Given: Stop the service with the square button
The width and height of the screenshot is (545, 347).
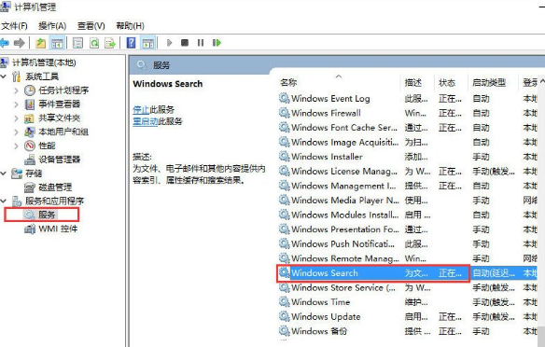Looking at the screenshot, I should tap(185, 43).
